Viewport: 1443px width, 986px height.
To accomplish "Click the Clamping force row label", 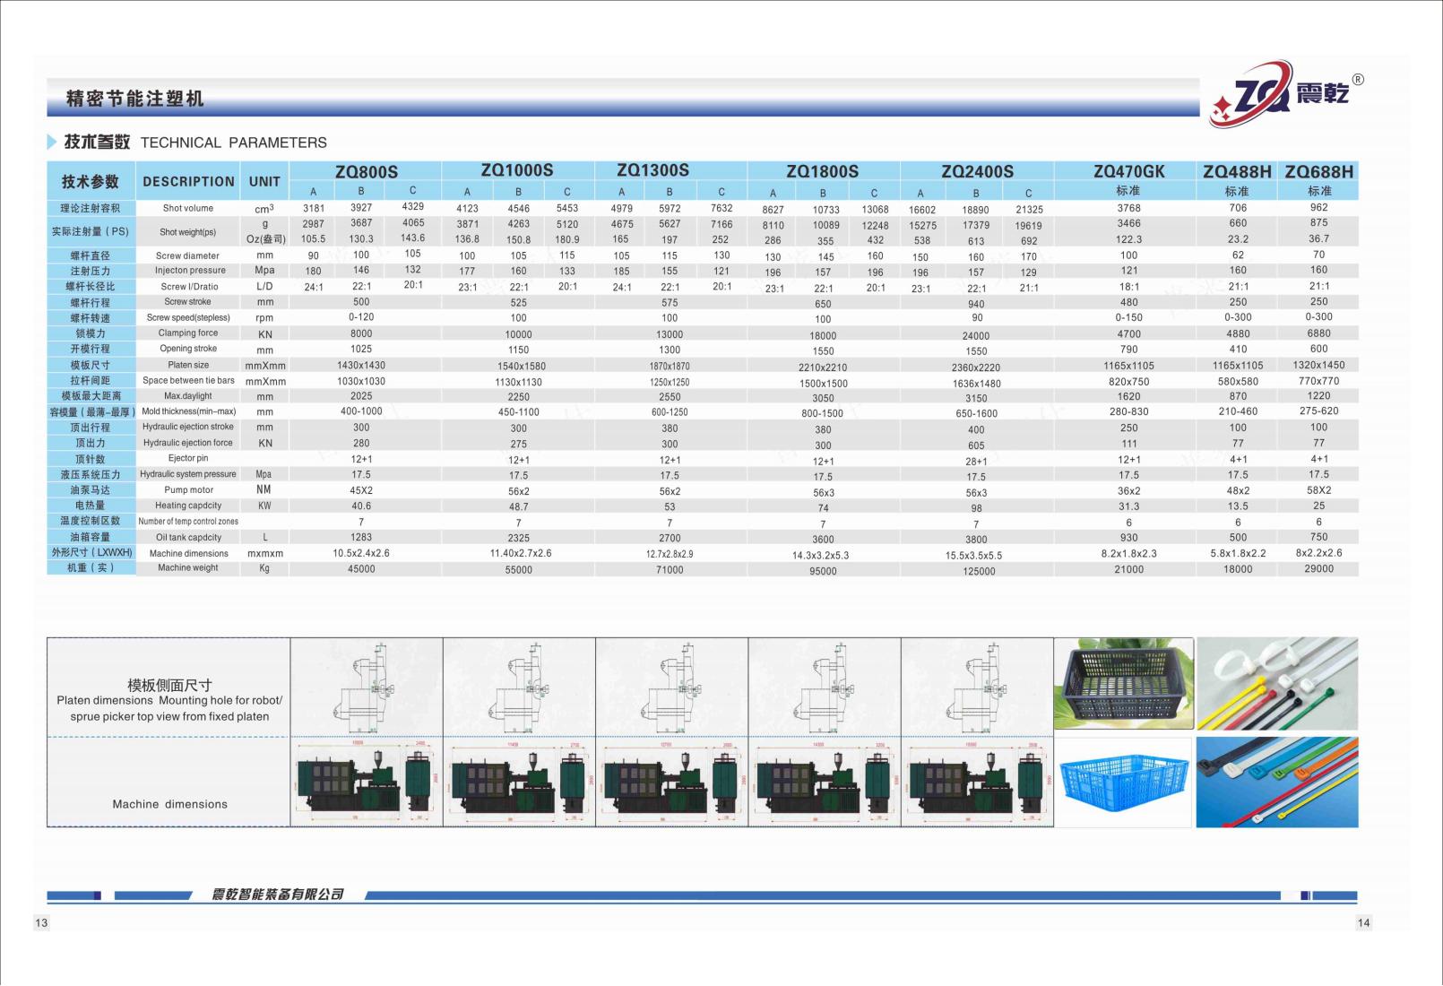I will tap(188, 333).
